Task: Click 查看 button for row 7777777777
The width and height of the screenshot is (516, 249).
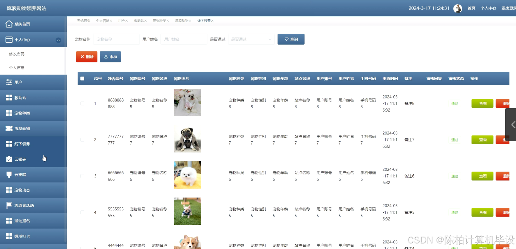Action: coord(482,140)
